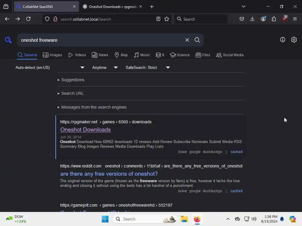
Task: Open more options for reddit result
Action: click(226, 191)
